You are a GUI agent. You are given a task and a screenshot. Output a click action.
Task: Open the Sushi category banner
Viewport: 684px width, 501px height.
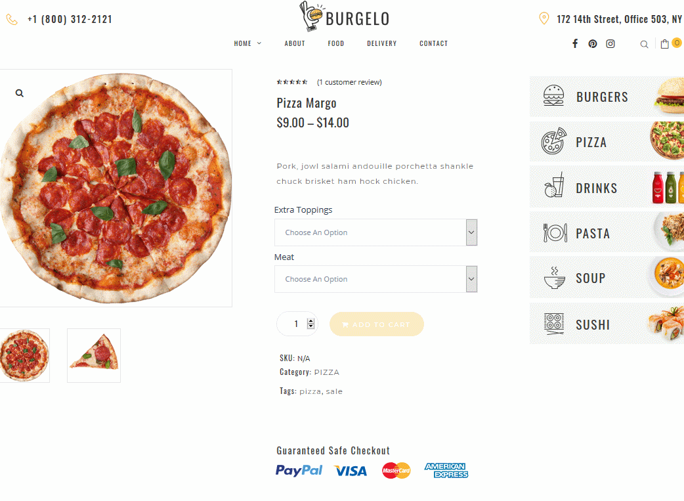607,324
